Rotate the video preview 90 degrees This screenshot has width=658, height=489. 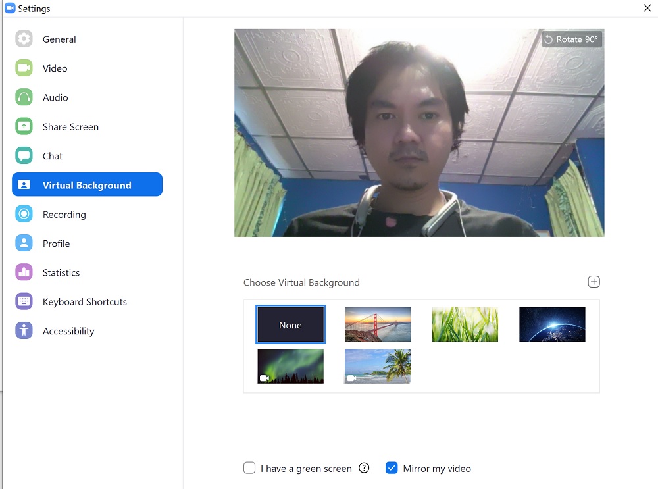pos(572,39)
